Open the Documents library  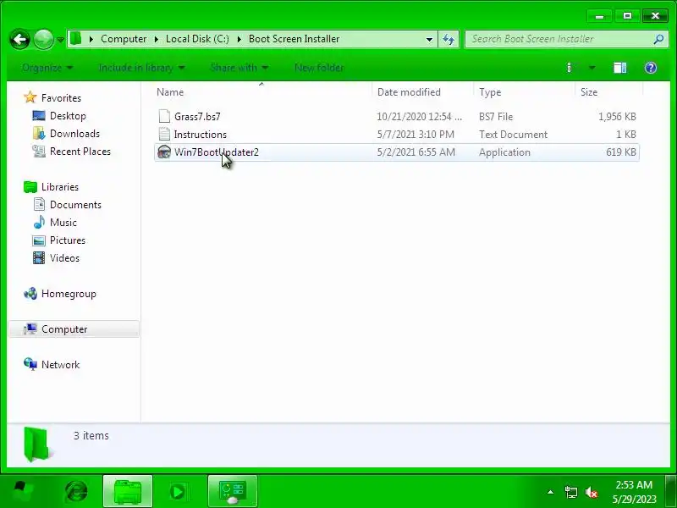pos(75,205)
